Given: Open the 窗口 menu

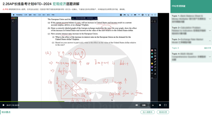Looking at the screenshot, I should 48,15.
